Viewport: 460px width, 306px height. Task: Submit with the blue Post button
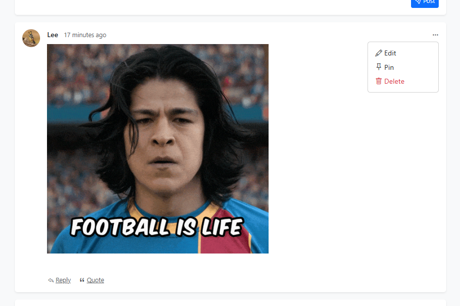click(424, 2)
